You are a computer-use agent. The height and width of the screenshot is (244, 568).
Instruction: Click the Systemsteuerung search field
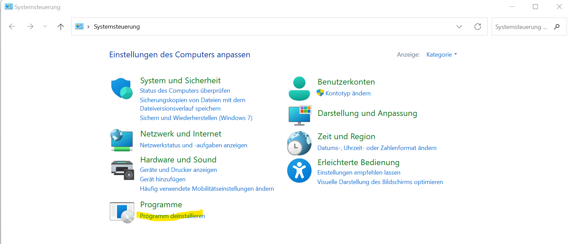(521, 27)
